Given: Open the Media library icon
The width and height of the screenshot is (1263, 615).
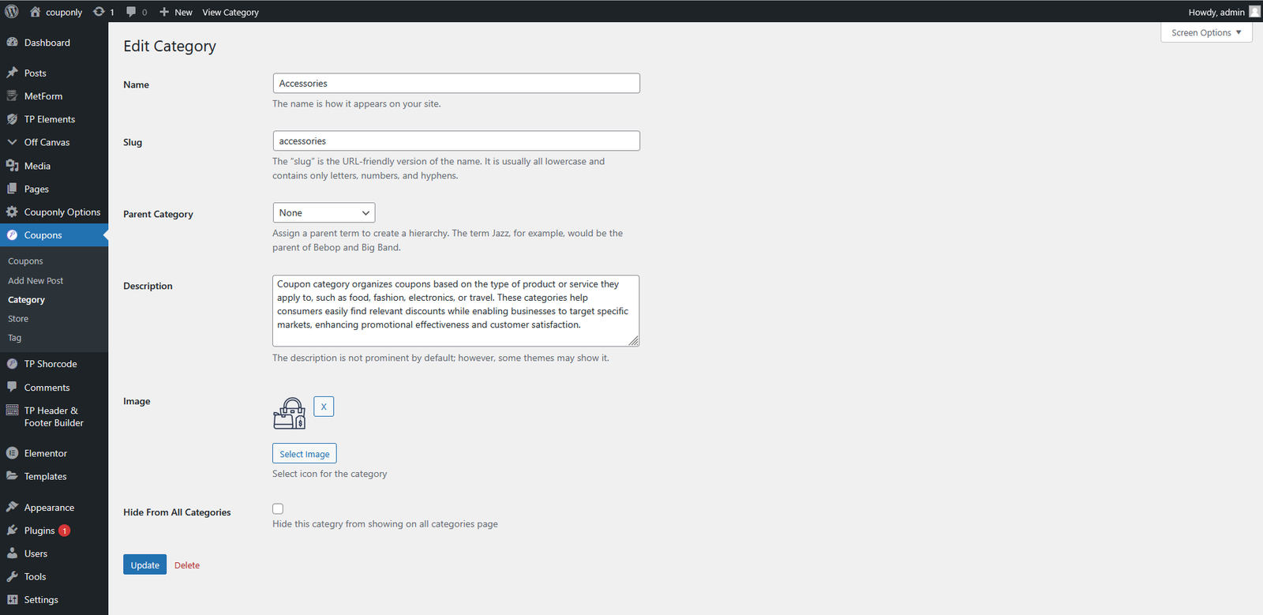Looking at the screenshot, I should tap(13, 166).
